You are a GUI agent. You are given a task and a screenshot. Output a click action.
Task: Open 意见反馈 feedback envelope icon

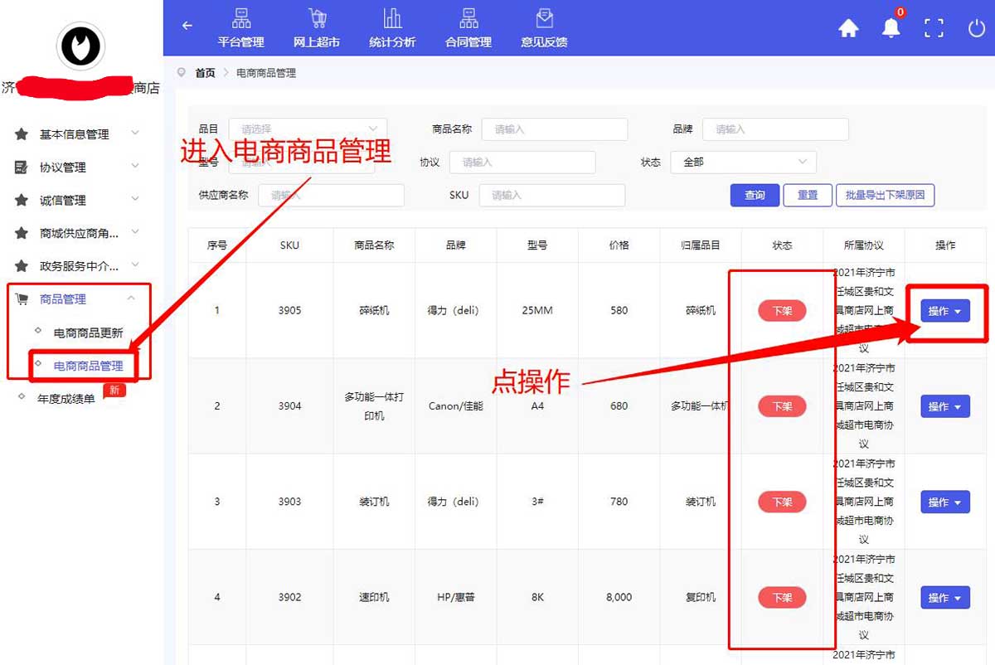click(544, 28)
